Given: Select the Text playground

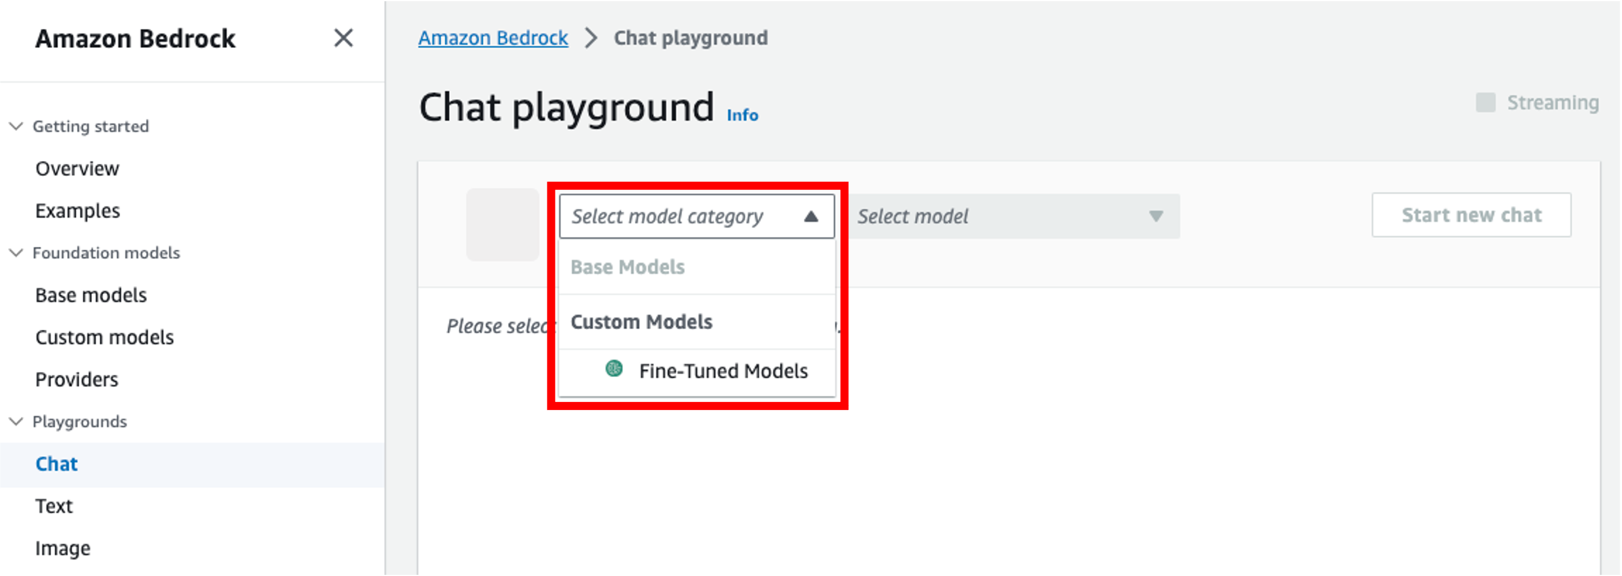Looking at the screenshot, I should click(x=54, y=506).
